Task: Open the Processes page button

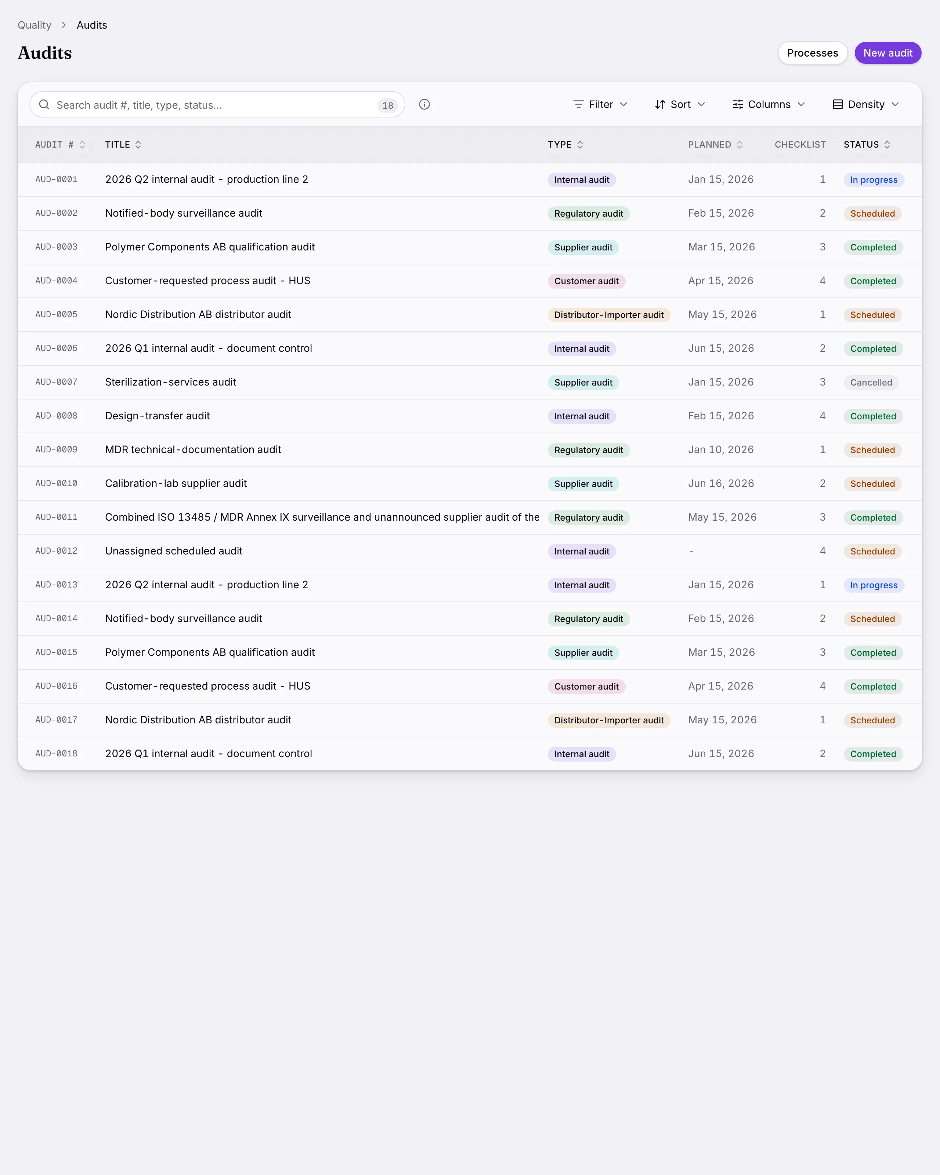Action: pyautogui.click(x=813, y=53)
